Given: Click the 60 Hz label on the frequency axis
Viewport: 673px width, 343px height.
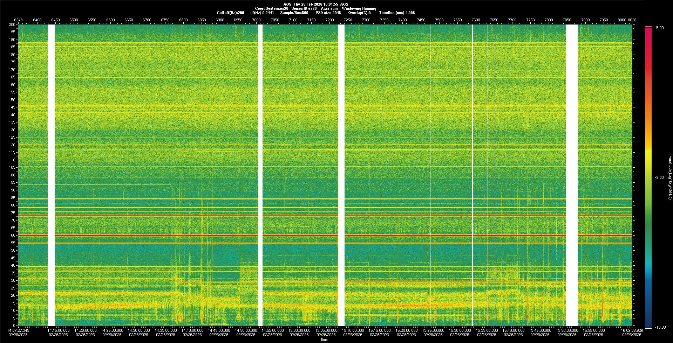Looking at the screenshot, I should tap(13, 236).
